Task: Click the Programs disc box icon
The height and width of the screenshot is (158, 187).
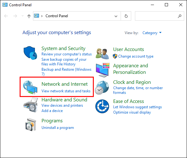Action: pyautogui.click(x=31, y=125)
